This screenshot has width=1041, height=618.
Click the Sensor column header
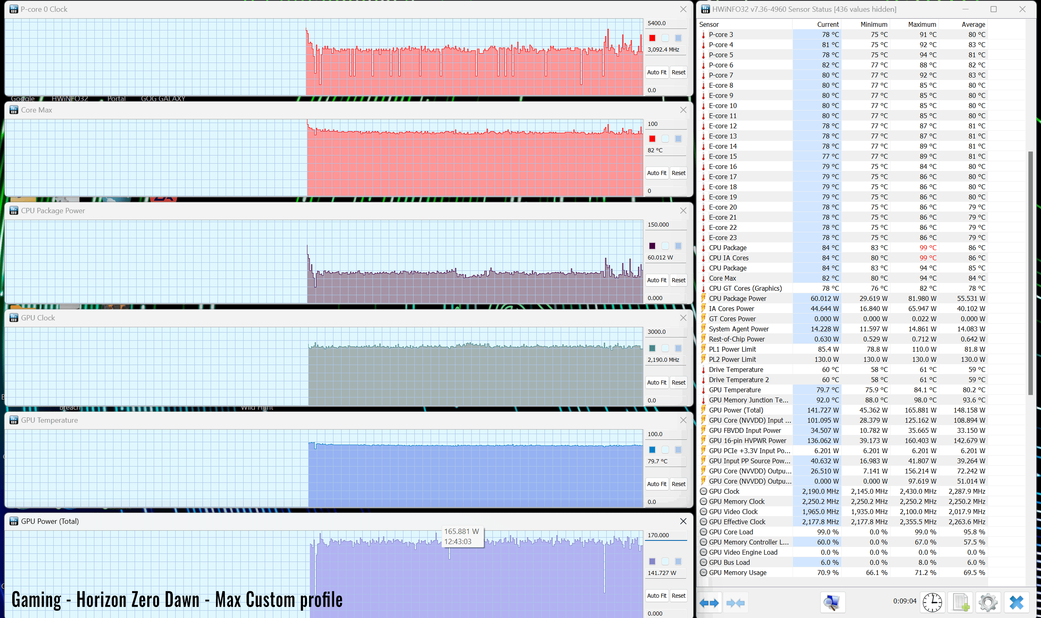tap(745, 24)
